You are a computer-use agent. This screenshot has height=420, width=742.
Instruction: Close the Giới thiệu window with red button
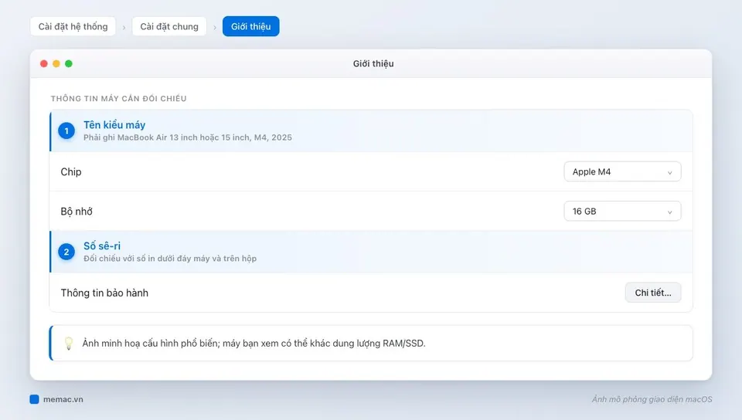pyautogui.click(x=44, y=64)
